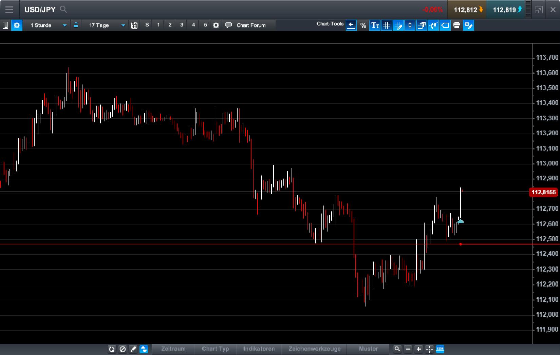The height and width of the screenshot is (355, 560).
Task: Toggle the auto-scale arrows icon at bottom
Action: click(x=144, y=349)
